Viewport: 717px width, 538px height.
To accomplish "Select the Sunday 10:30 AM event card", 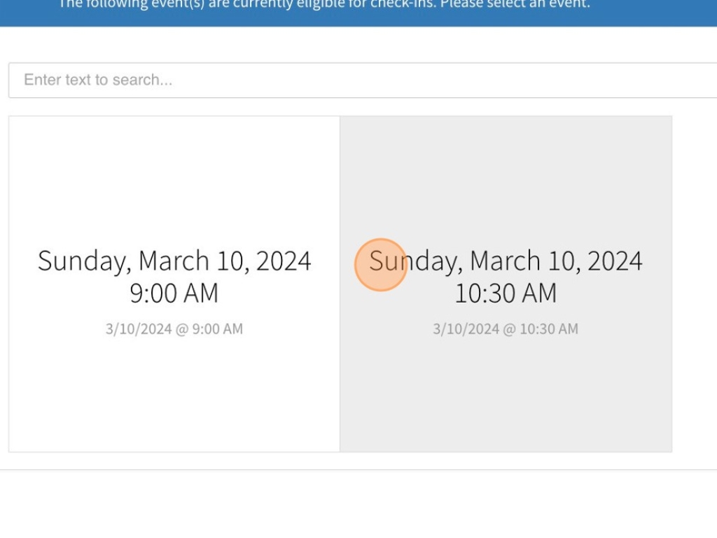I will 506,284.
